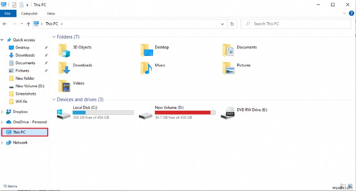Select the New Volume (D:) drive icon in Devices
The image size is (356, 191).
coord(146,116)
